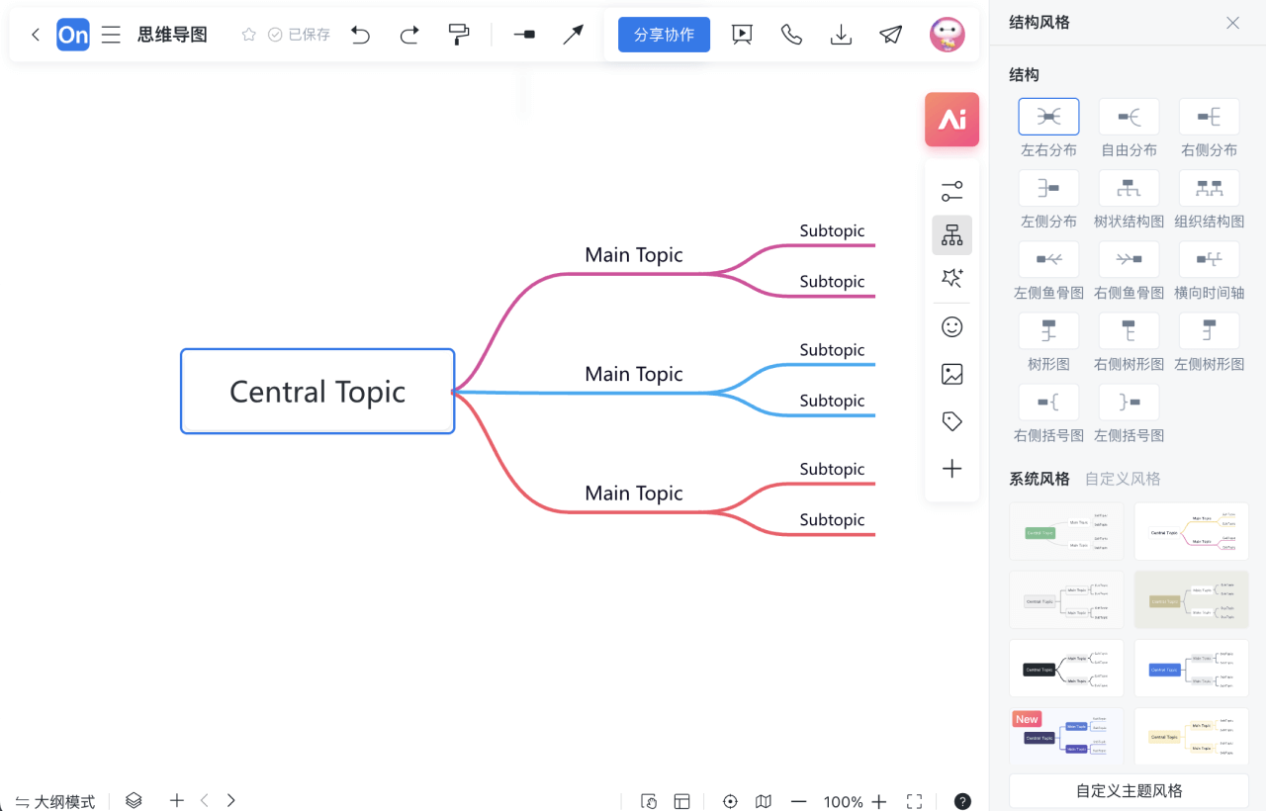Click the 自定义主题风格 button
This screenshot has width=1266, height=811.
(x=1129, y=790)
